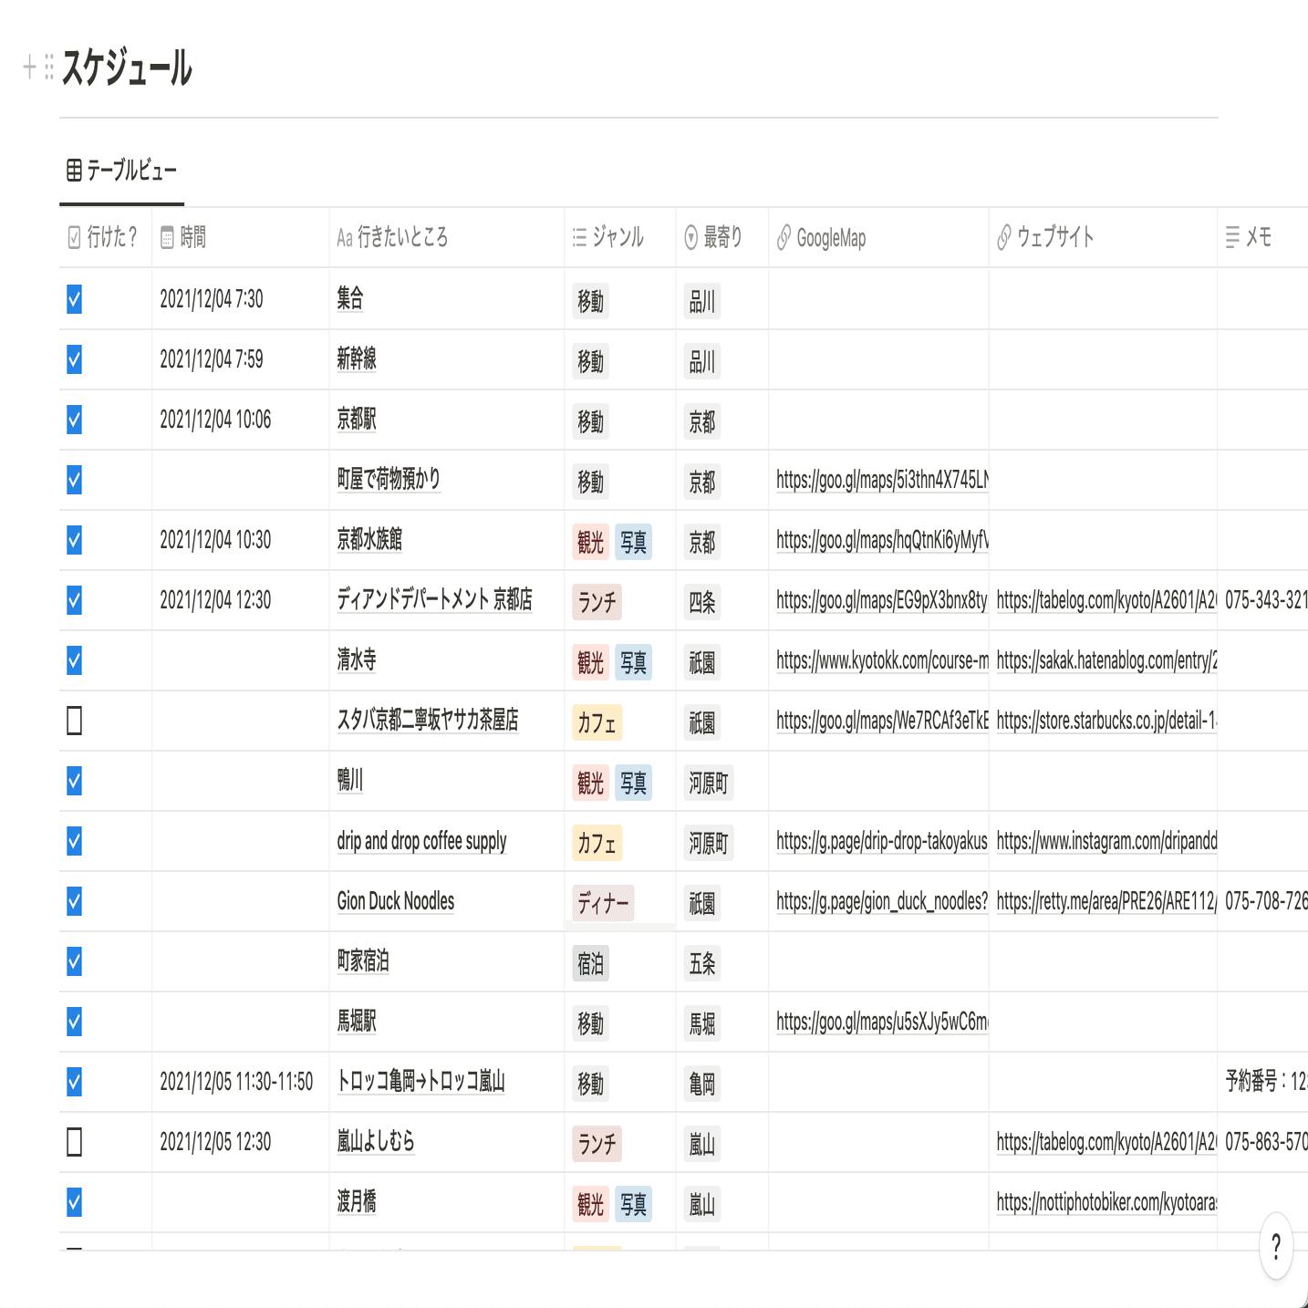Uncheck the 清水寺 row checkbox

click(x=75, y=660)
